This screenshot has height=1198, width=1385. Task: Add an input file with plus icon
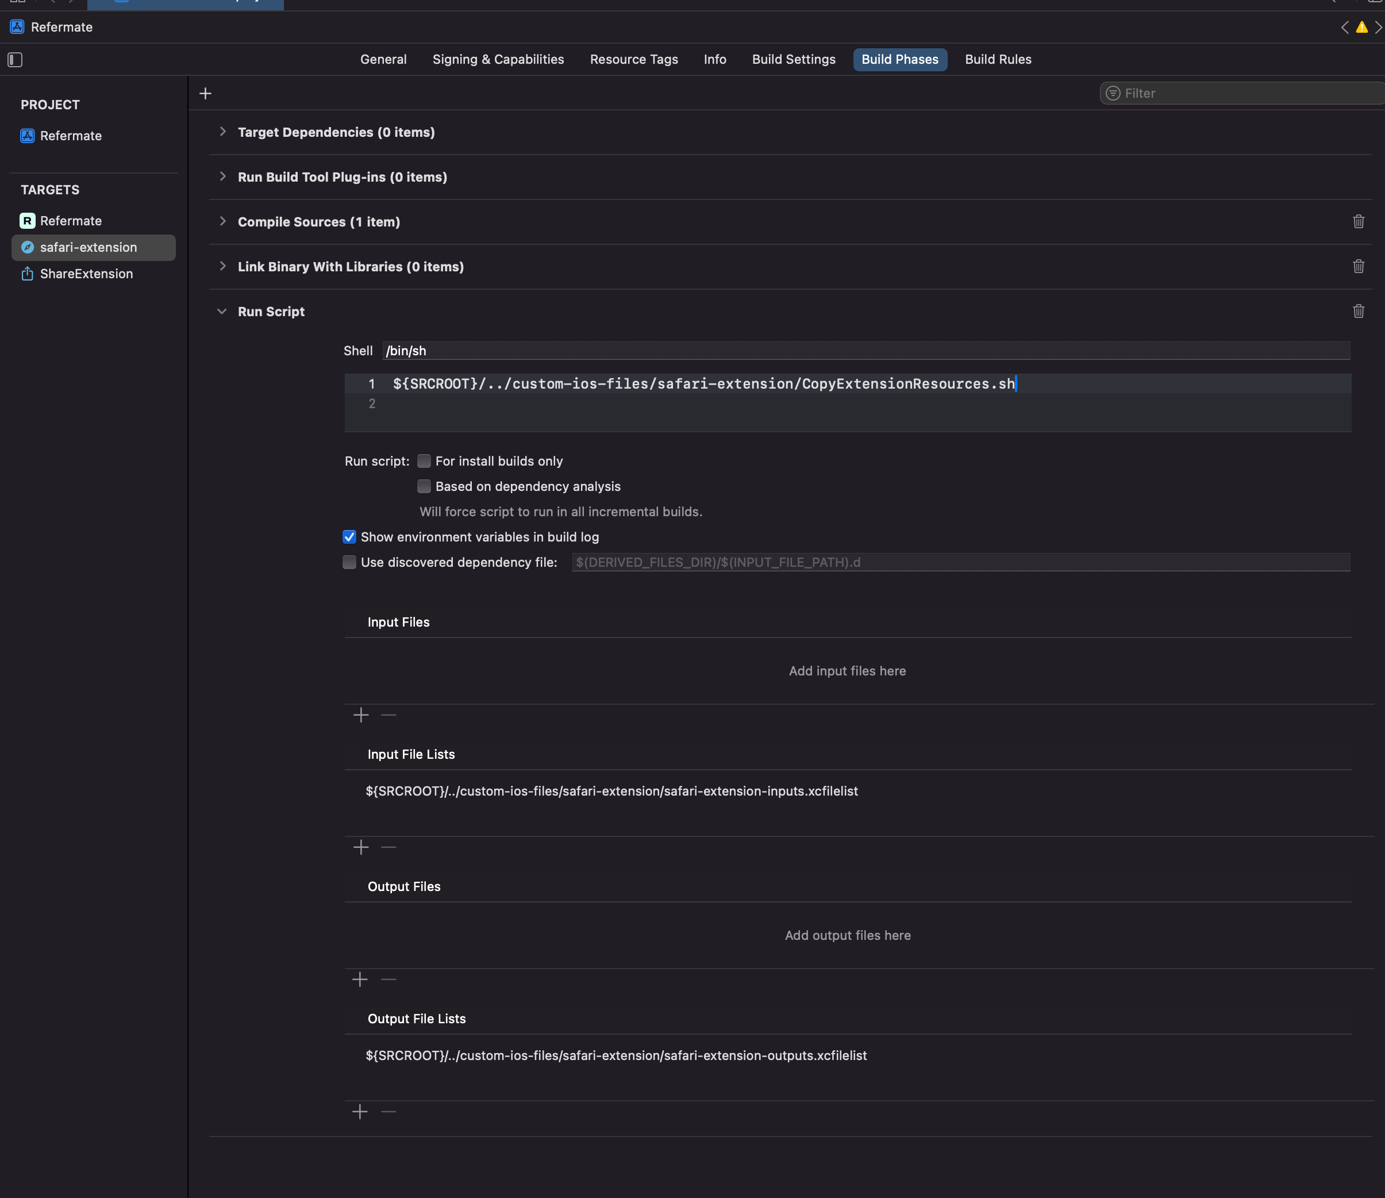361,715
